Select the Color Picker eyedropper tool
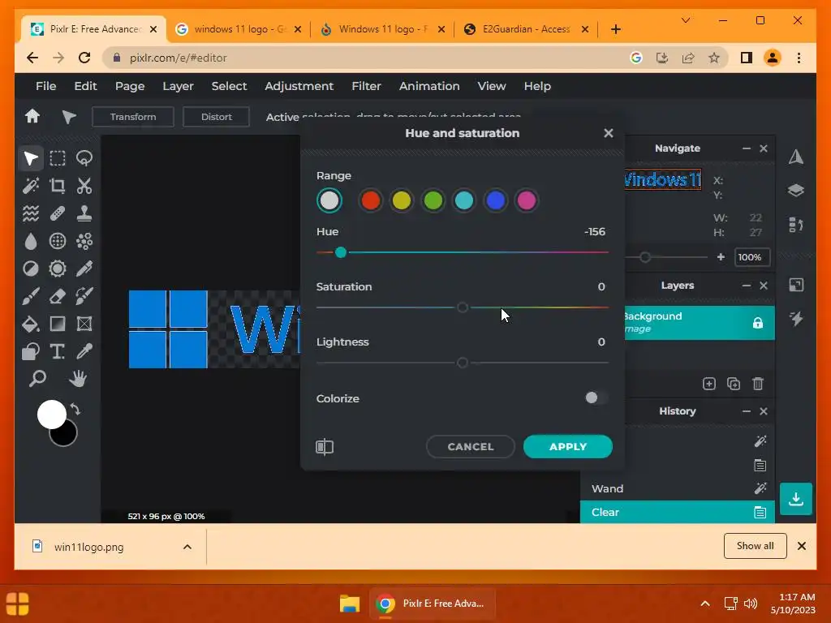Viewport: 831px width, 623px height. point(84,351)
